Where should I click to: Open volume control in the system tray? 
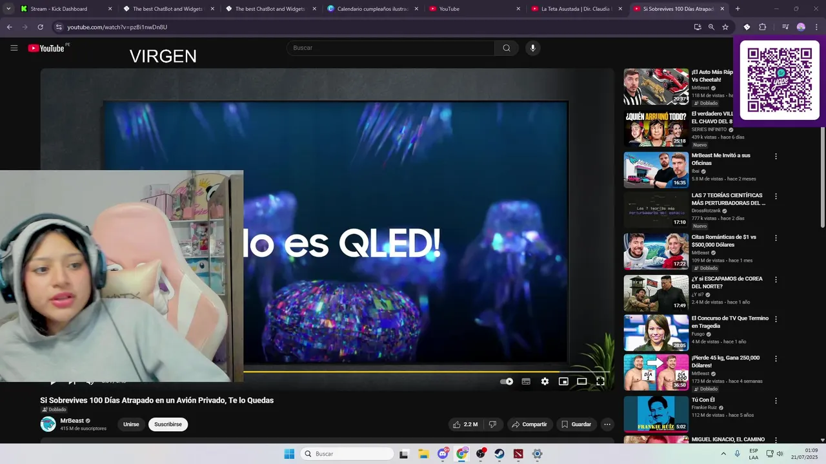[780, 454]
